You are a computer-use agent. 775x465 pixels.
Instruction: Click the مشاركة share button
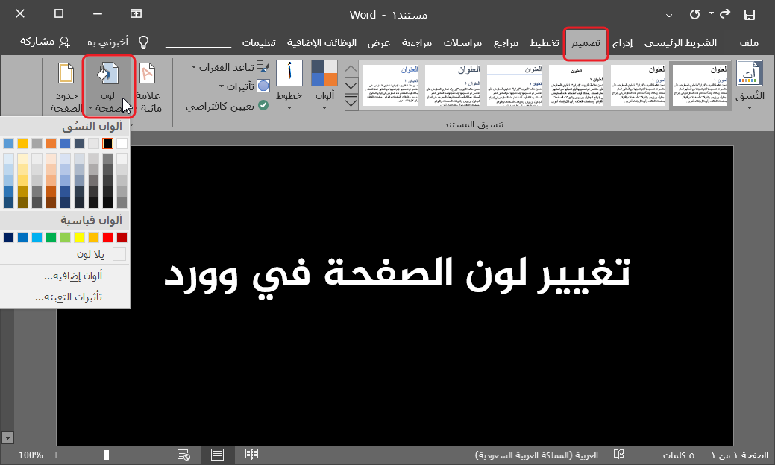pos(45,42)
